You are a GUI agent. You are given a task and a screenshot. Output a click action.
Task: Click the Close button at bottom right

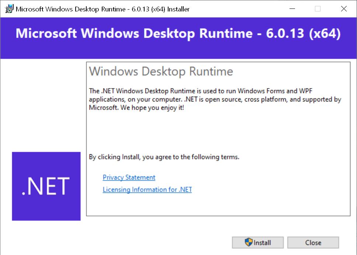click(313, 242)
